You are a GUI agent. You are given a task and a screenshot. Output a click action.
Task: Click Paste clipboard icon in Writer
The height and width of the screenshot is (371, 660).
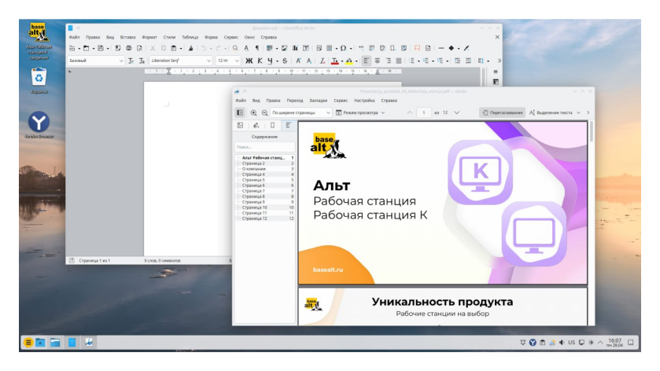click(x=173, y=48)
